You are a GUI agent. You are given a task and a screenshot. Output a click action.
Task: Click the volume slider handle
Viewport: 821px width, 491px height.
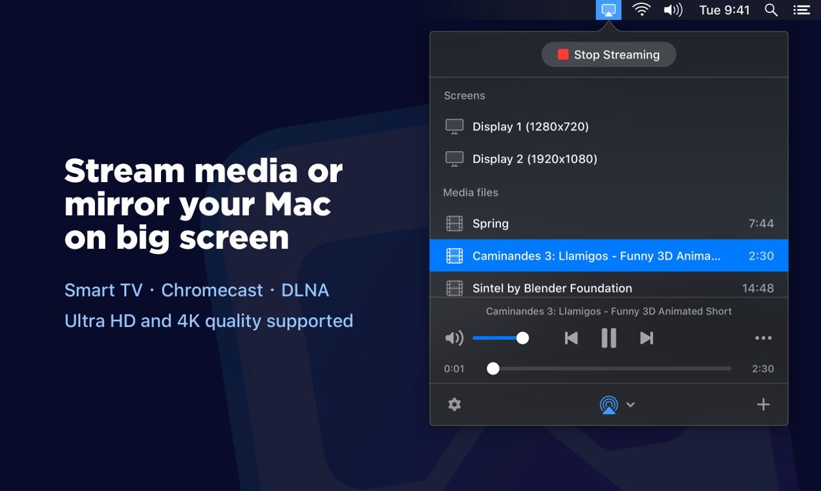523,338
